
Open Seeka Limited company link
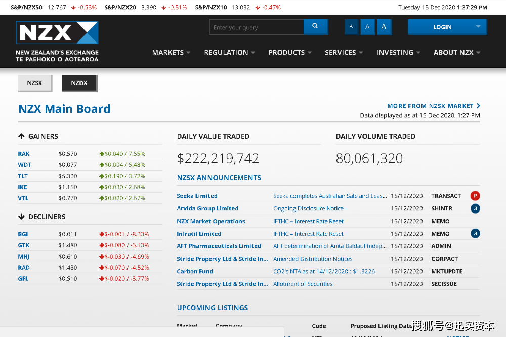tap(197, 196)
